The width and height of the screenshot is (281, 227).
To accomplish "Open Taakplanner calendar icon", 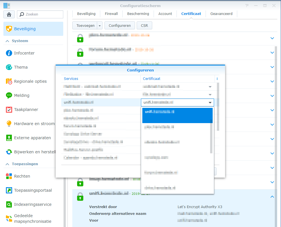I will [x=9, y=110].
